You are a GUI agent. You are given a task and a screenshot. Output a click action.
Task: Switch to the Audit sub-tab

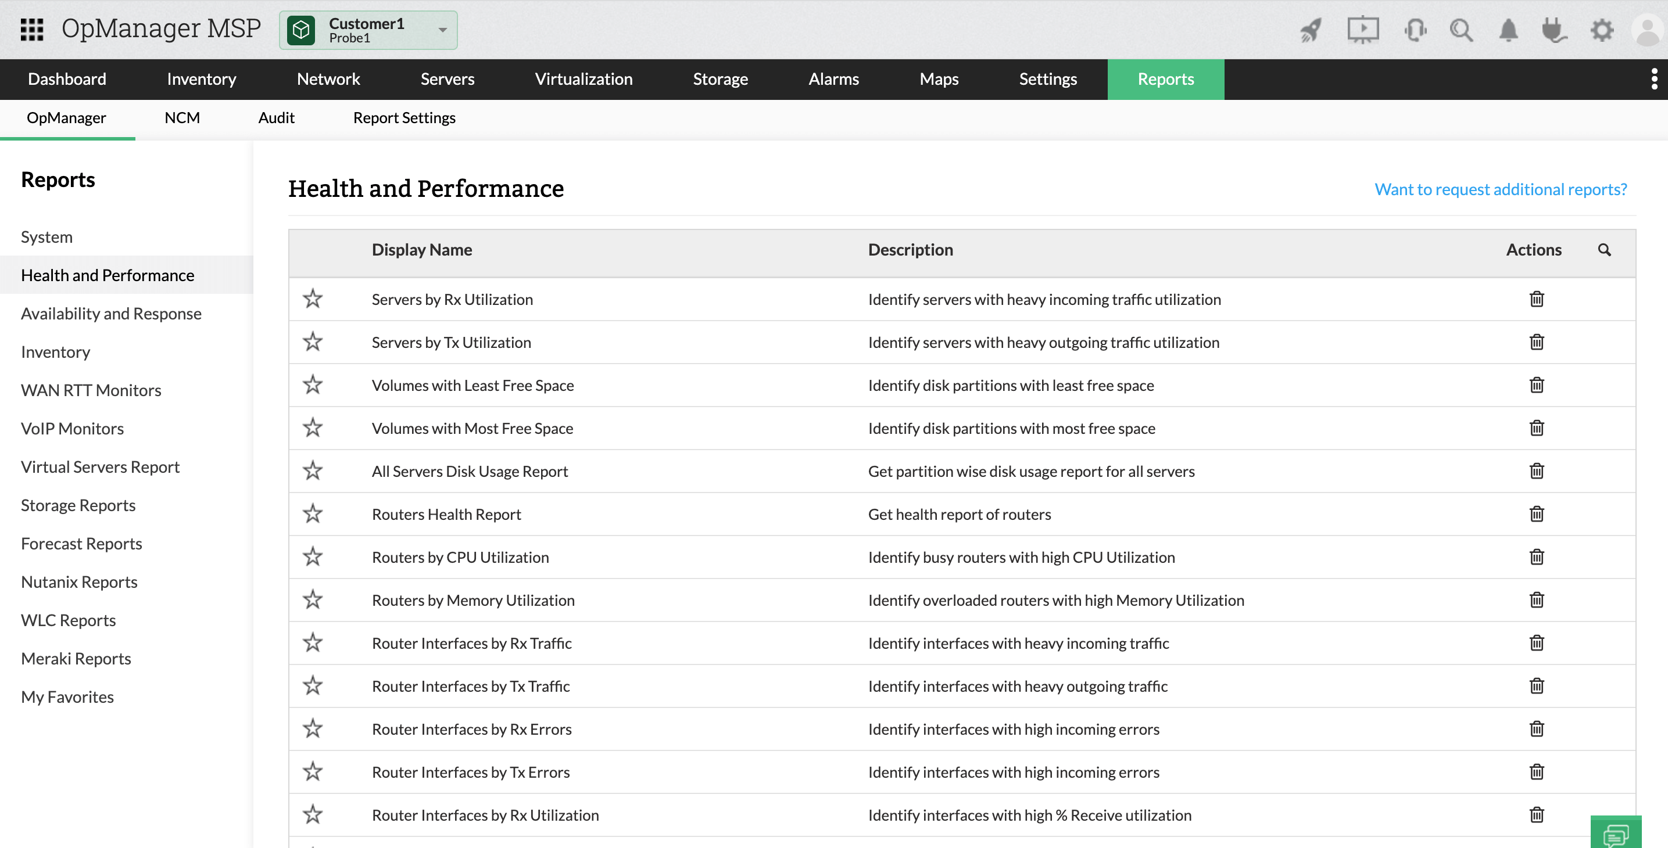pyautogui.click(x=277, y=118)
